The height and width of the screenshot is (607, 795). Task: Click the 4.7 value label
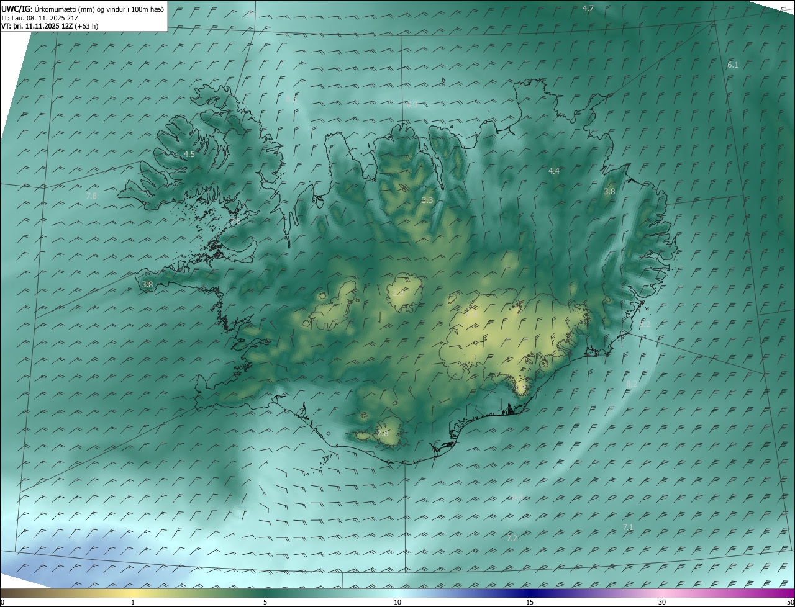pos(588,8)
